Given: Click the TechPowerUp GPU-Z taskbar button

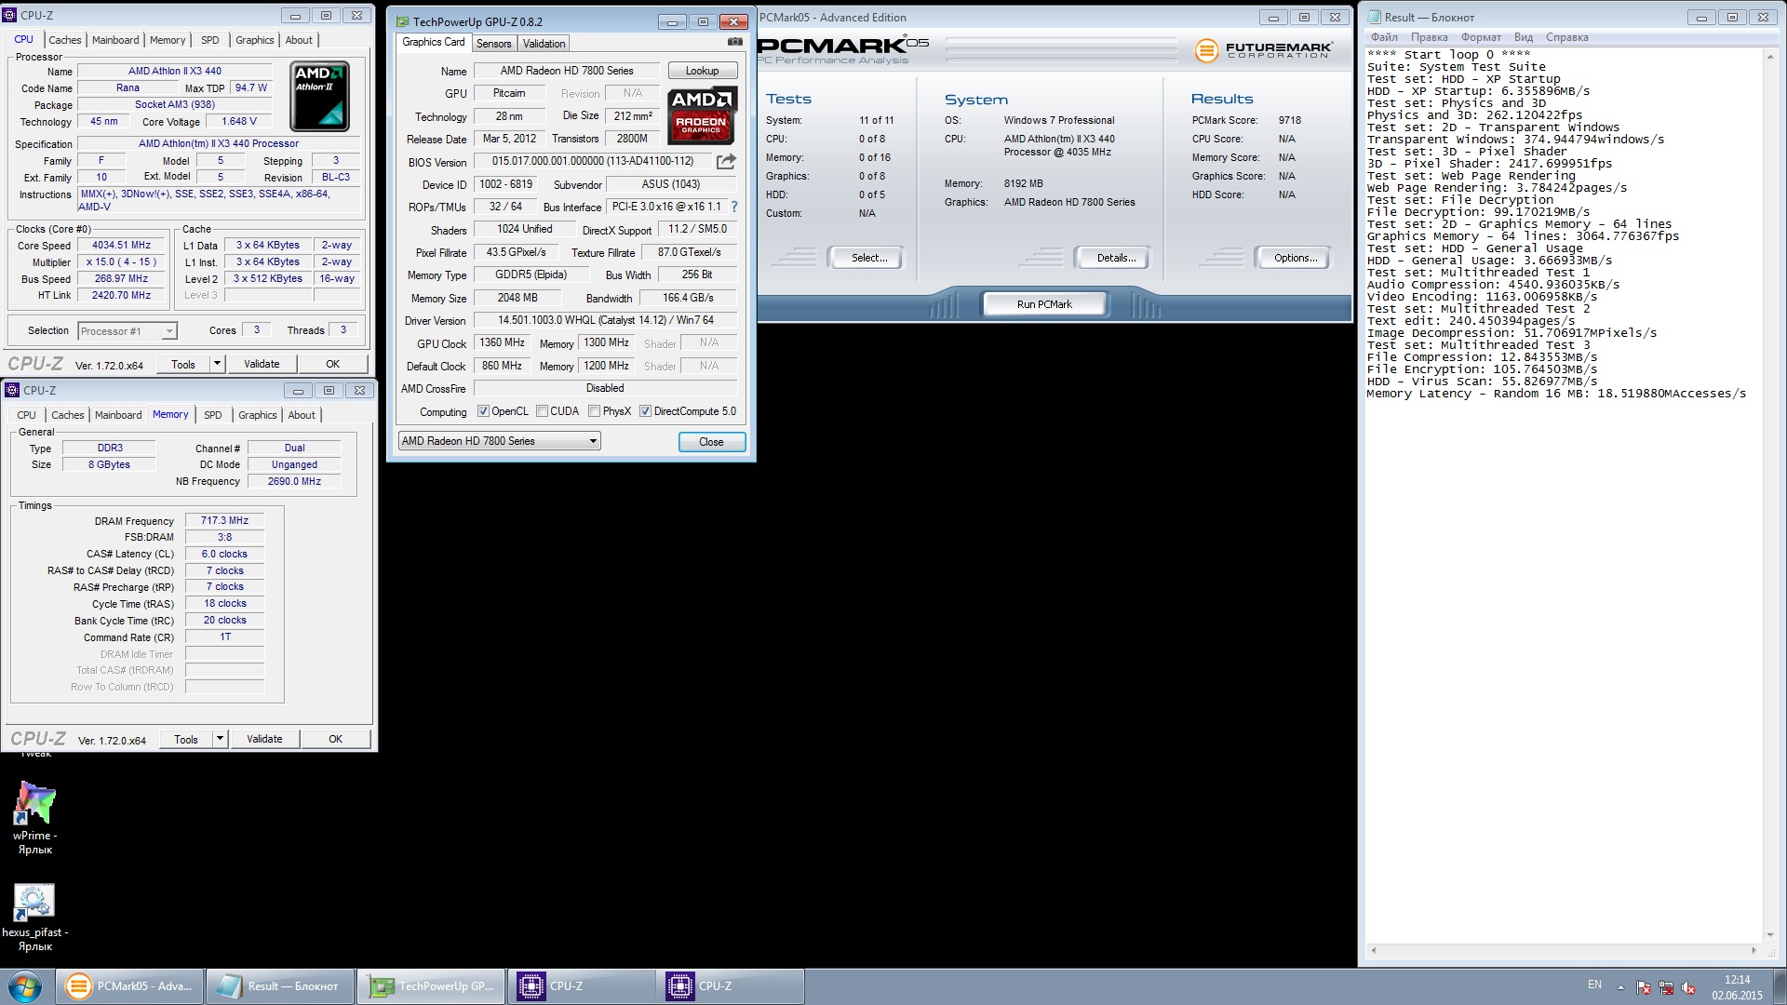Looking at the screenshot, I should coord(430,986).
